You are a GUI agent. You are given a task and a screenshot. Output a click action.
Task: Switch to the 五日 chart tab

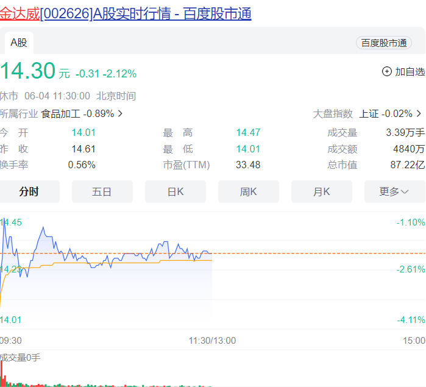click(102, 191)
